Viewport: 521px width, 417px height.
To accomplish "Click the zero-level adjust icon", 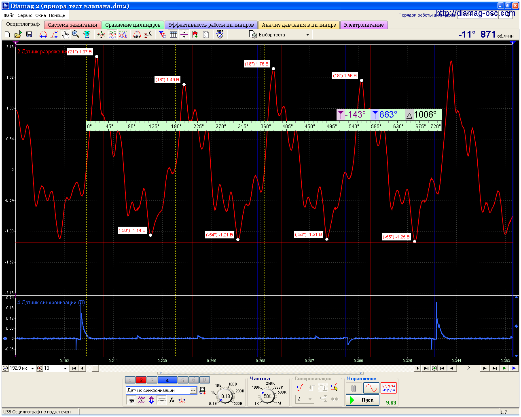I will click(148, 35).
